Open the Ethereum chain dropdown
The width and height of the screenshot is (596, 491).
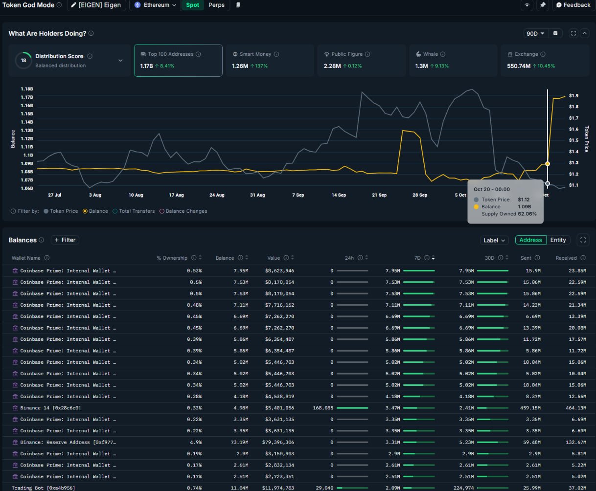click(155, 5)
